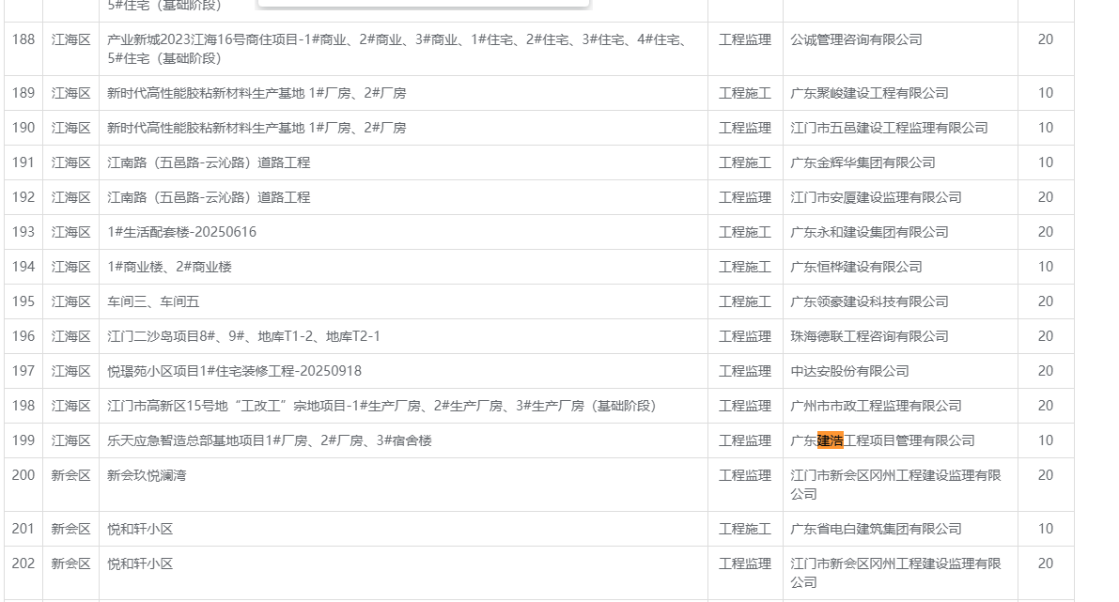Screen dimensions: 1119x602
Task: Select 乐天应急智造总部基地项目 project row
Action: coord(270,440)
